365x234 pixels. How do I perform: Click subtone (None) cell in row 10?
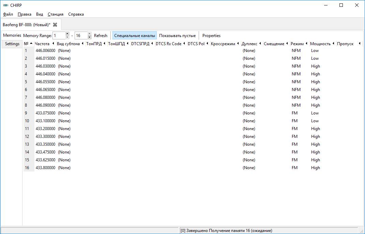pos(64,121)
